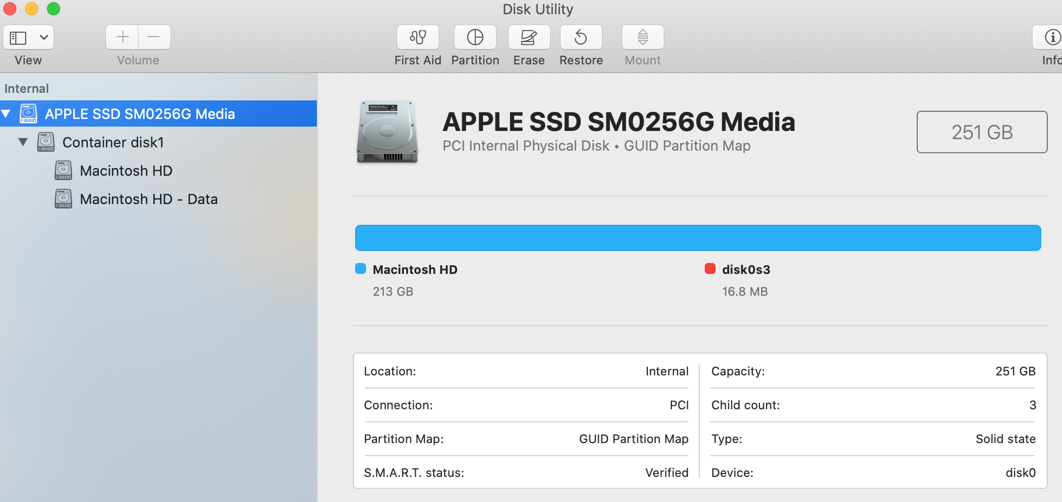Click the Solid state type value
Screen dimensions: 1062x502
[x=1006, y=439]
